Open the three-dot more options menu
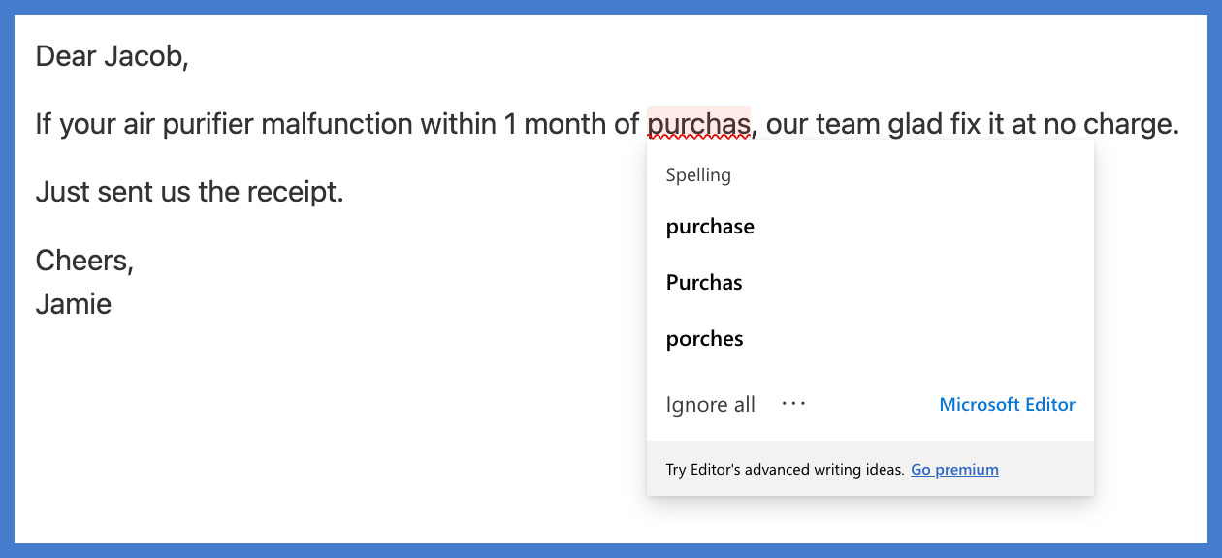This screenshot has width=1222, height=558. pyautogui.click(x=793, y=404)
